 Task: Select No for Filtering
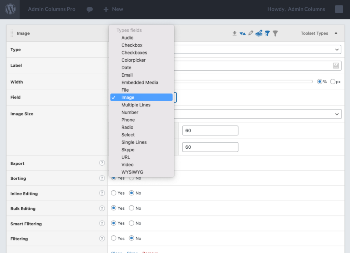click(132, 238)
